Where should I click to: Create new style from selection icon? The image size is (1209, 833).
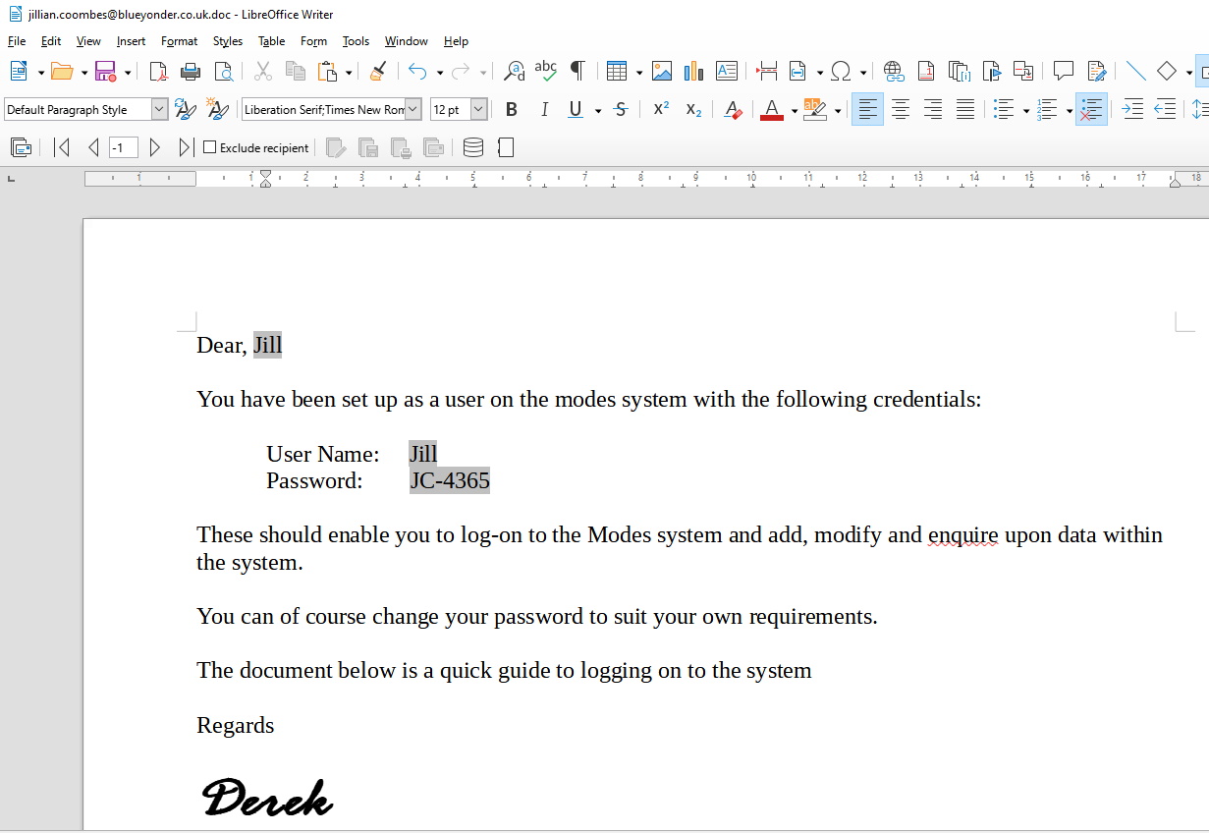coord(217,110)
